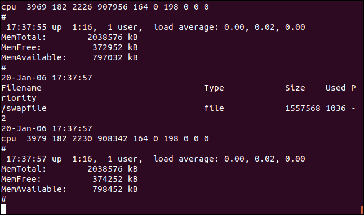This screenshot has width=364, height=215.
Task: Select the number 2226 in the top cpu line
Action: (82, 7)
